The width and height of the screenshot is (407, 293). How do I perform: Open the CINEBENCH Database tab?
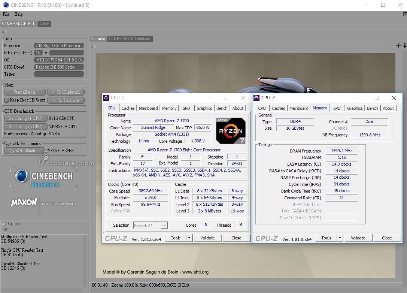130,39
